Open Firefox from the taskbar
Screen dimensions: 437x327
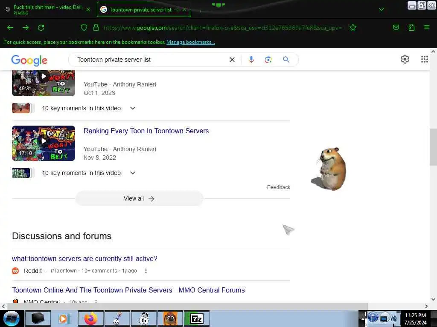tap(91, 318)
